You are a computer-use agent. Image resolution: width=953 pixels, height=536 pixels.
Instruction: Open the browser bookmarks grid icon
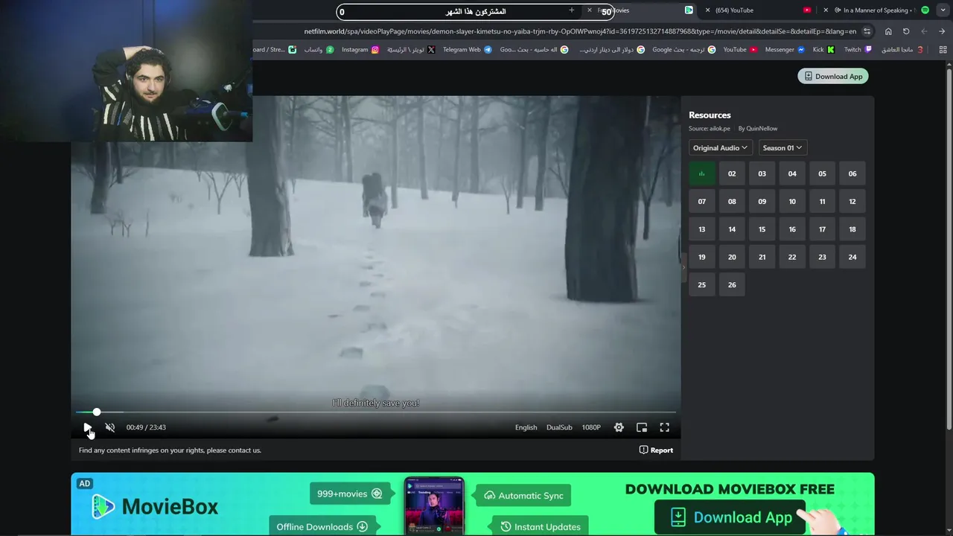[x=943, y=50]
